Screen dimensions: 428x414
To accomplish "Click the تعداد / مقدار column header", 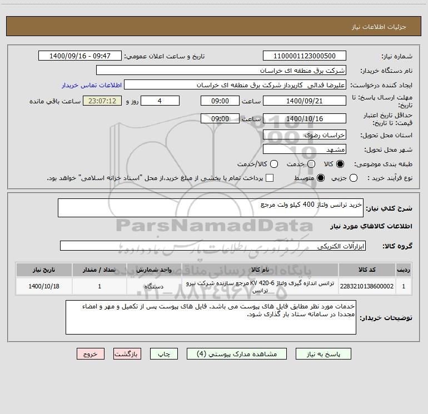I will point(99,270).
